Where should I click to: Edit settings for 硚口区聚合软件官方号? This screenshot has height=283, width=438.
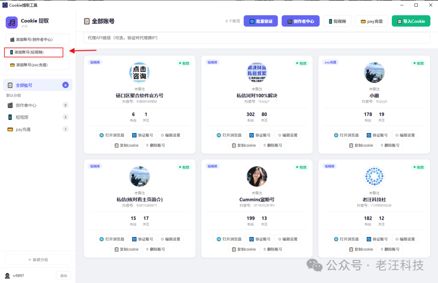tap(170, 135)
